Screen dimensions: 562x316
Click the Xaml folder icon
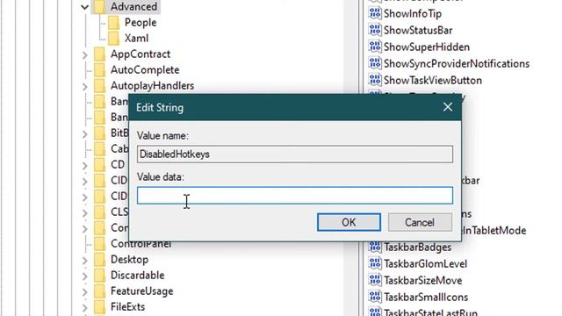tap(113, 39)
